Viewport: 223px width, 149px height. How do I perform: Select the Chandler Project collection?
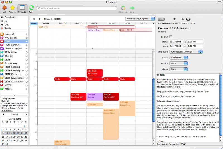[x=13, y=49]
